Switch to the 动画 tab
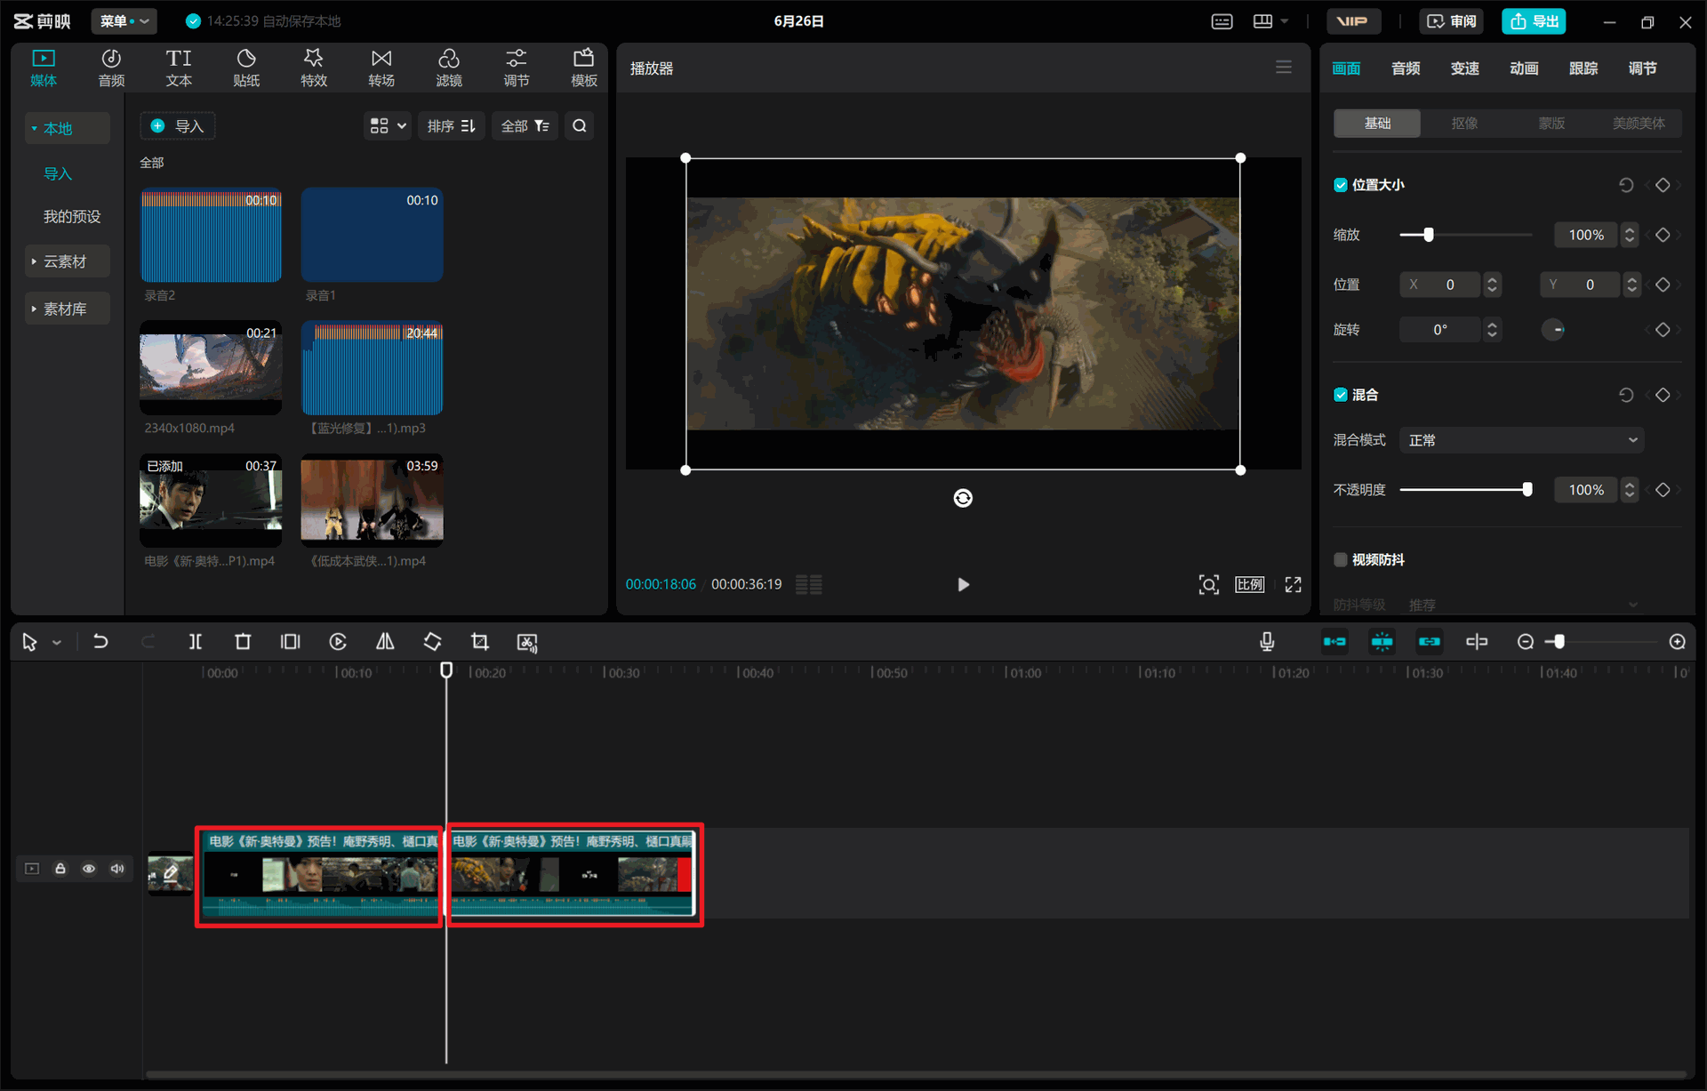 click(1524, 68)
